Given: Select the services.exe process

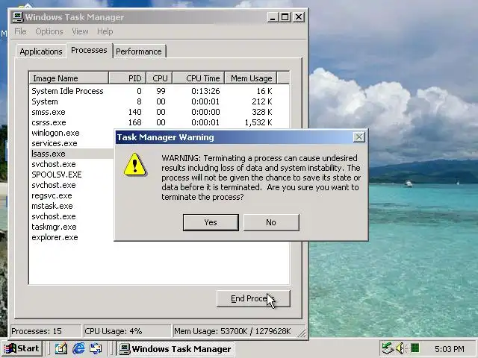Looking at the screenshot, I should tap(55, 143).
